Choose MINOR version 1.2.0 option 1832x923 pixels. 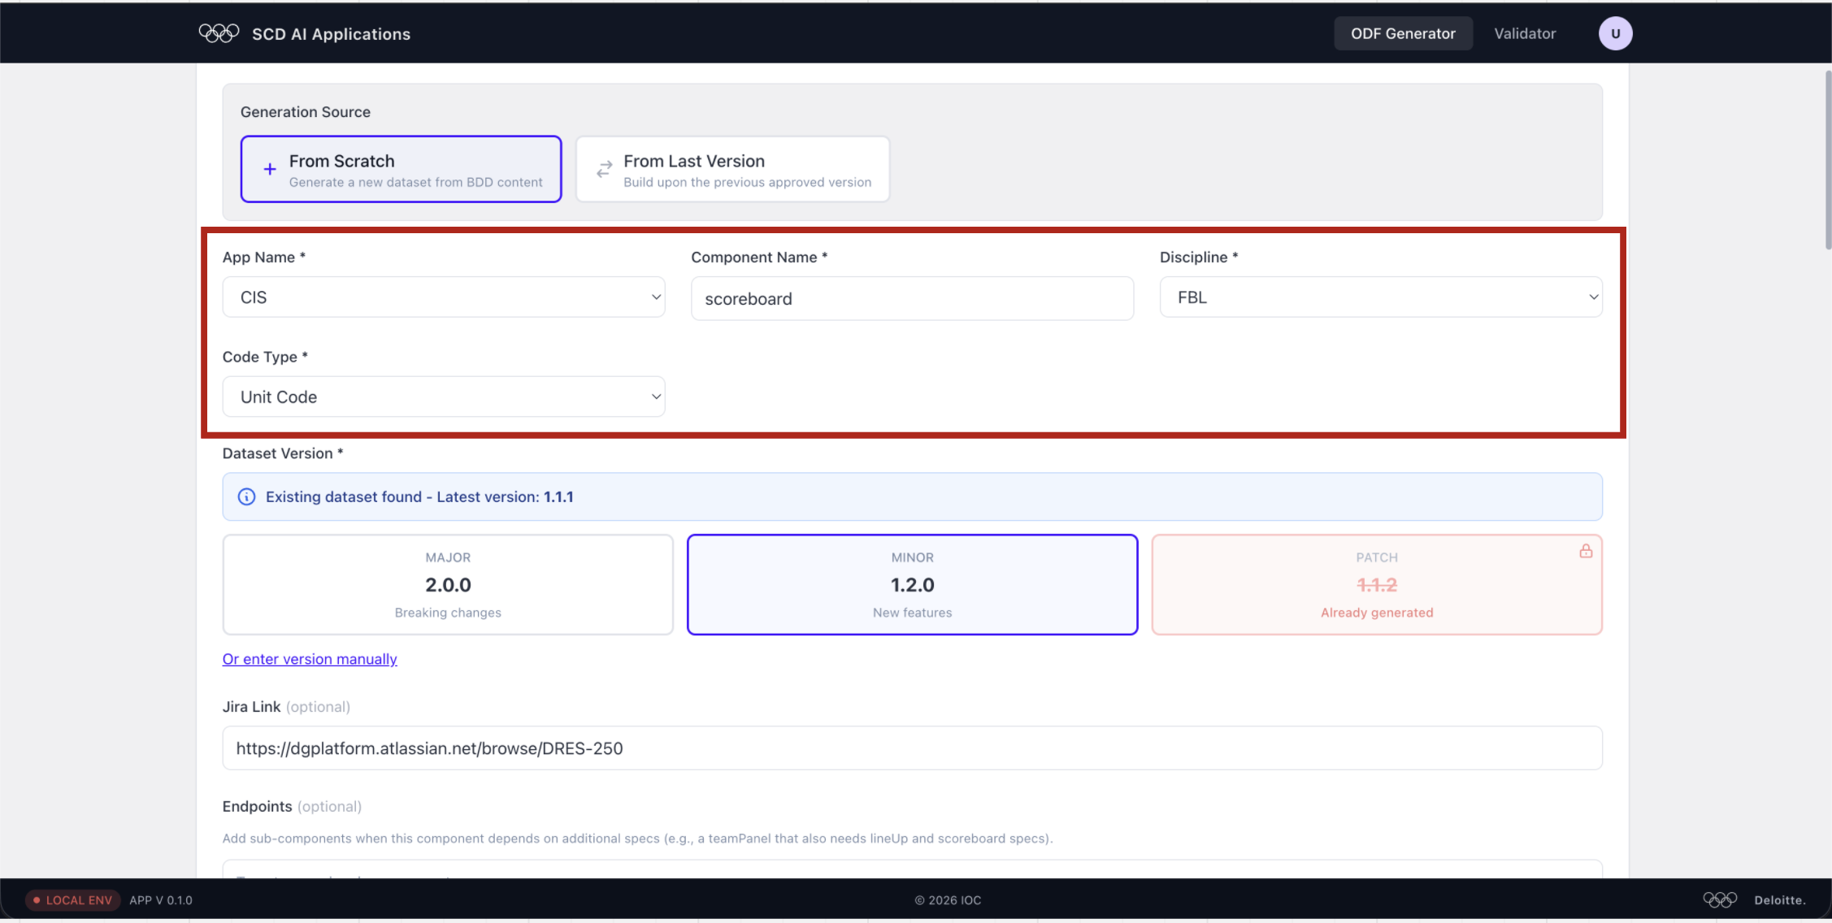pyautogui.click(x=912, y=584)
